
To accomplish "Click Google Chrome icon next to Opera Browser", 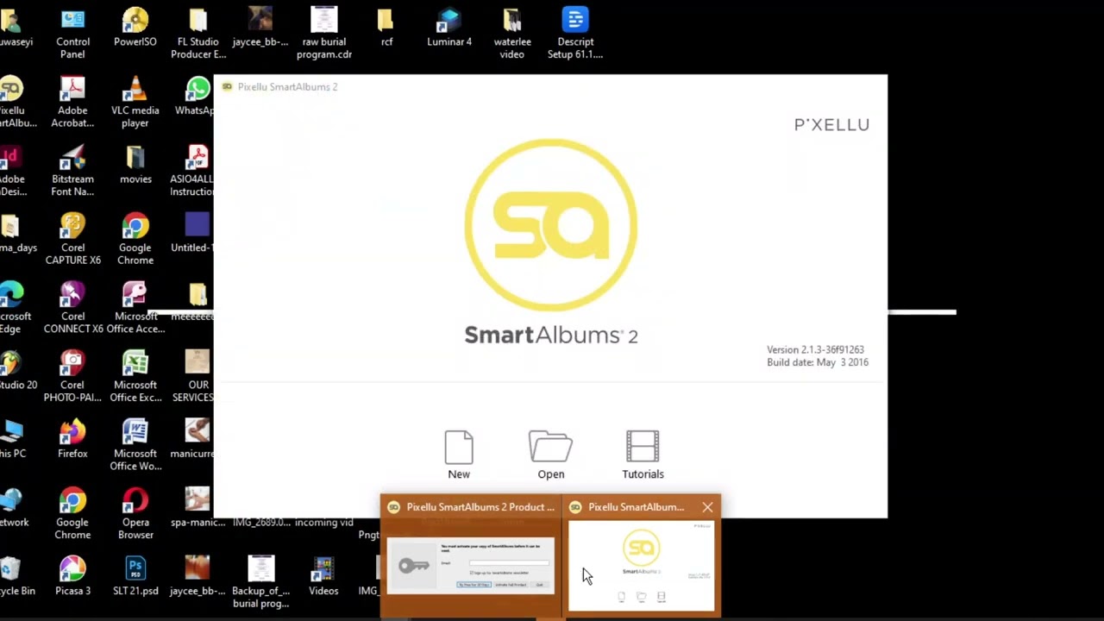I will pyautogui.click(x=72, y=513).
